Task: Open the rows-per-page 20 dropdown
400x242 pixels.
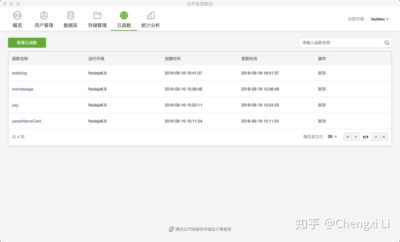Action: coord(332,137)
